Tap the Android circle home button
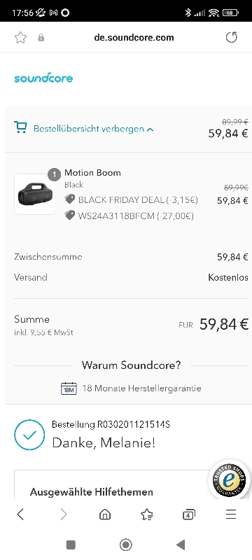 point(125,545)
